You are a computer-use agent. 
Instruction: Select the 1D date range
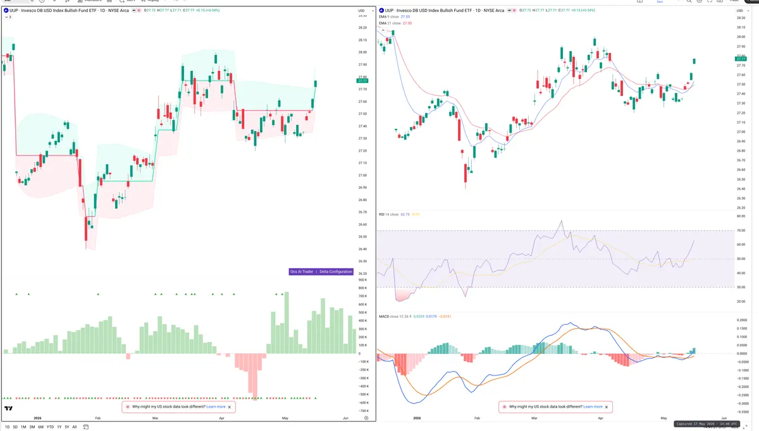coord(7,427)
